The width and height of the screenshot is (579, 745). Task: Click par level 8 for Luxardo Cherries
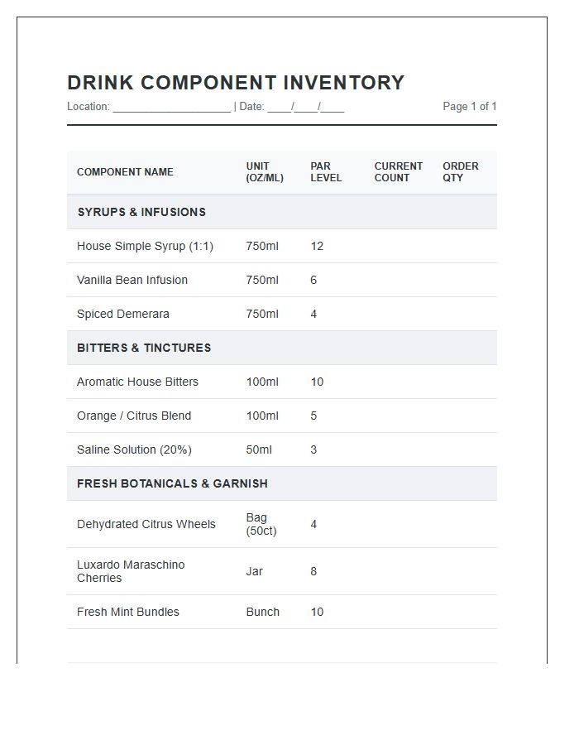(x=313, y=571)
